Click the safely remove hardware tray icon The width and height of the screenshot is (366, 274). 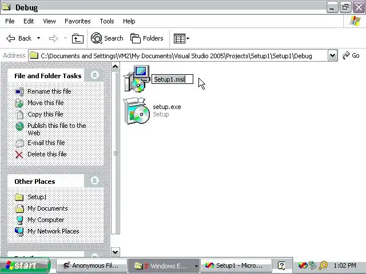pyautogui.click(x=313, y=265)
